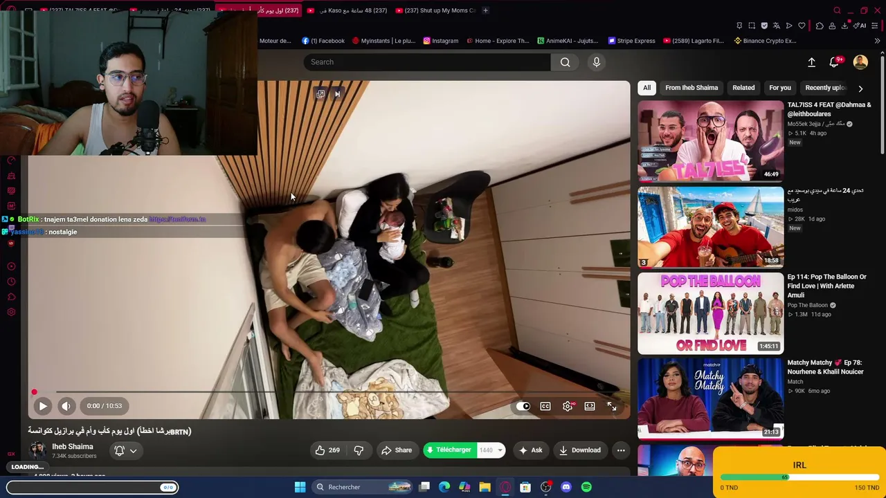Viewport: 886px width, 498px height.
Task: Click the browser toolbar pin icon
Action: click(739, 26)
